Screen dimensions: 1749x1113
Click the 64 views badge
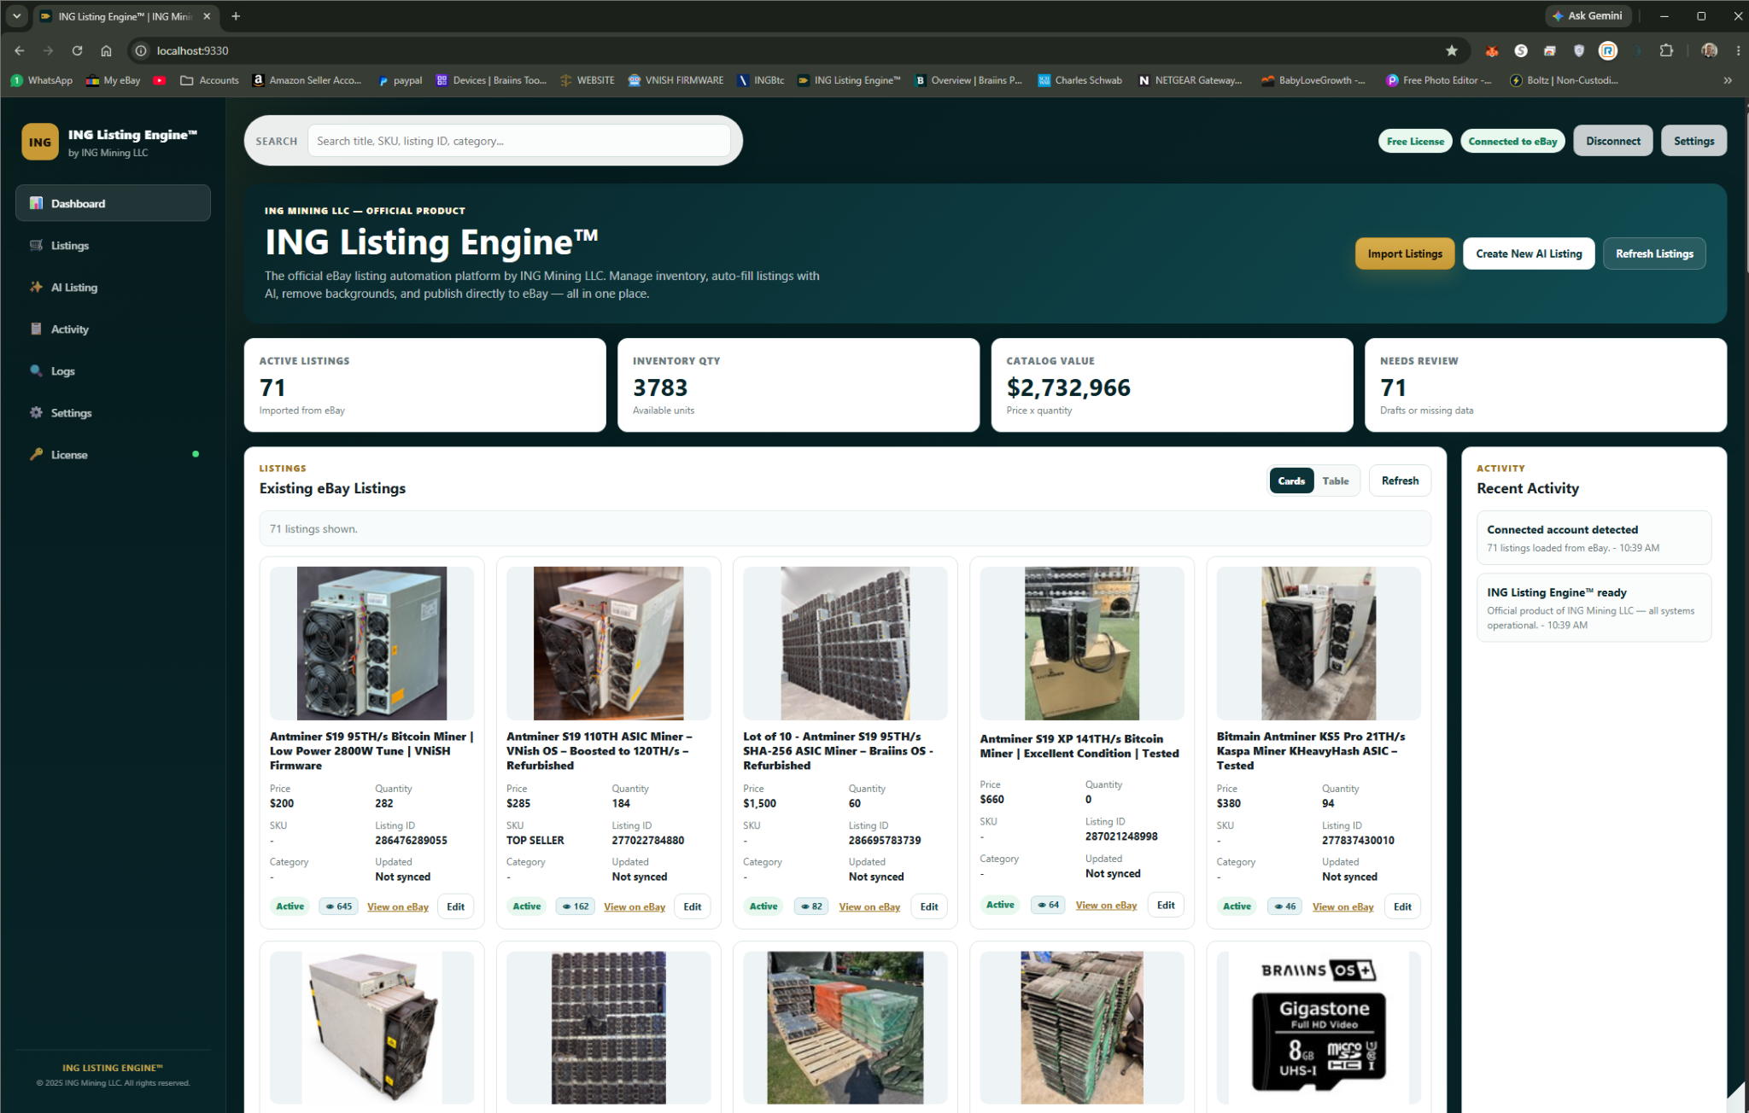(x=1048, y=905)
